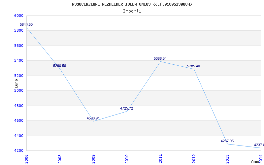This screenshot has height=165, width=264.
Task: Click the x-axis year 2006
Action: tap(26, 159)
